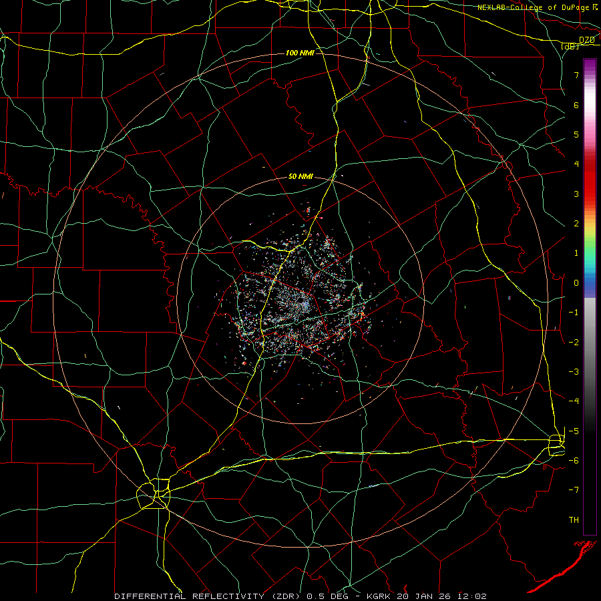The width and height of the screenshot is (601, 601).
Task: Click the -6 dB value on the scale
Action: (x=574, y=460)
